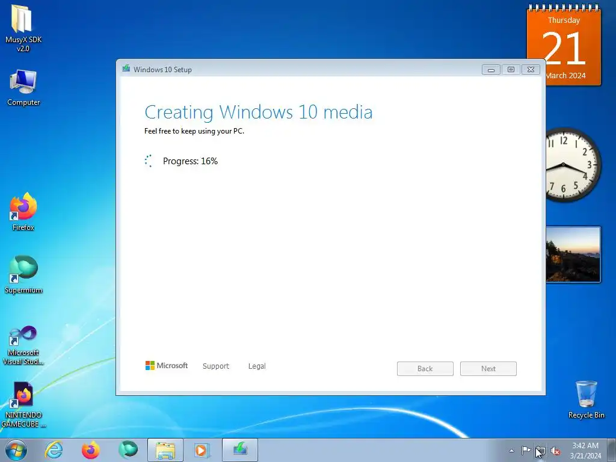Click the Show desktop strip
616x462 pixels.
(x=612, y=450)
